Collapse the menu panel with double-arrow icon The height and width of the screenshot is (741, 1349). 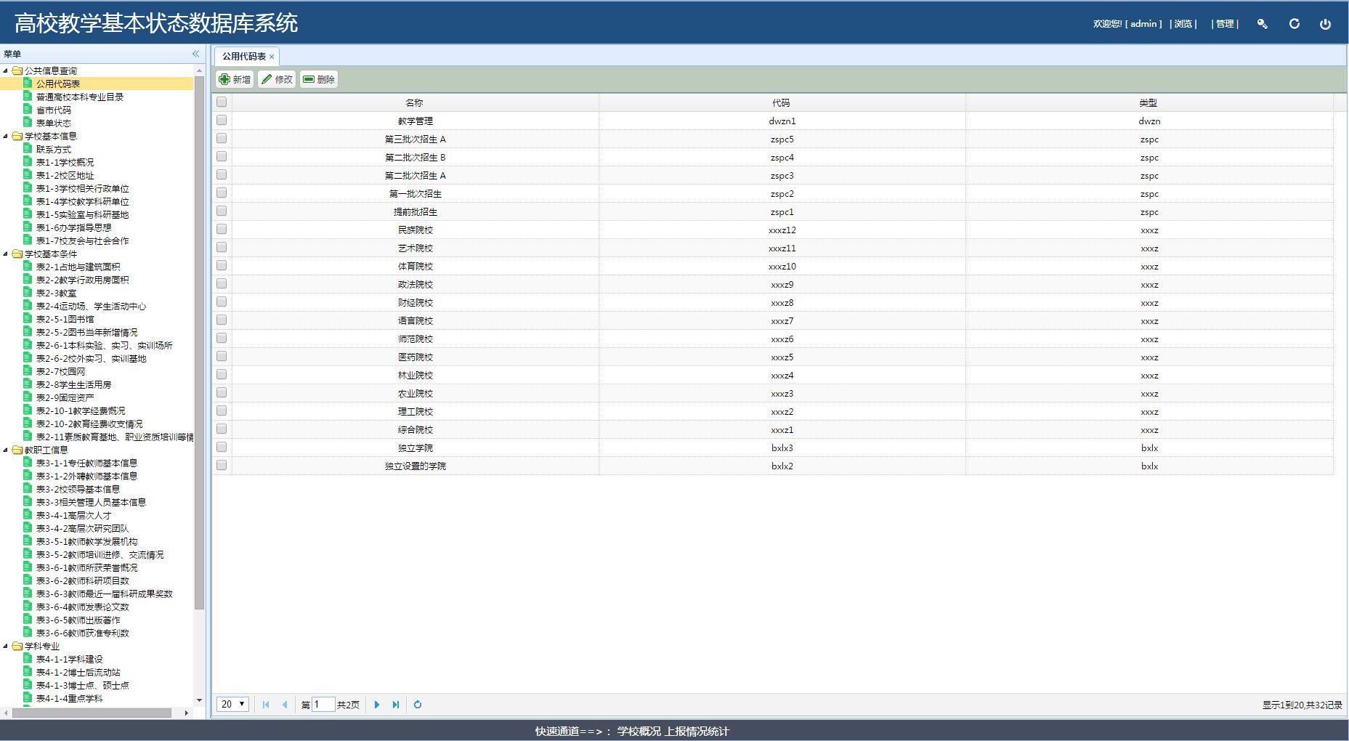[x=195, y=54]
